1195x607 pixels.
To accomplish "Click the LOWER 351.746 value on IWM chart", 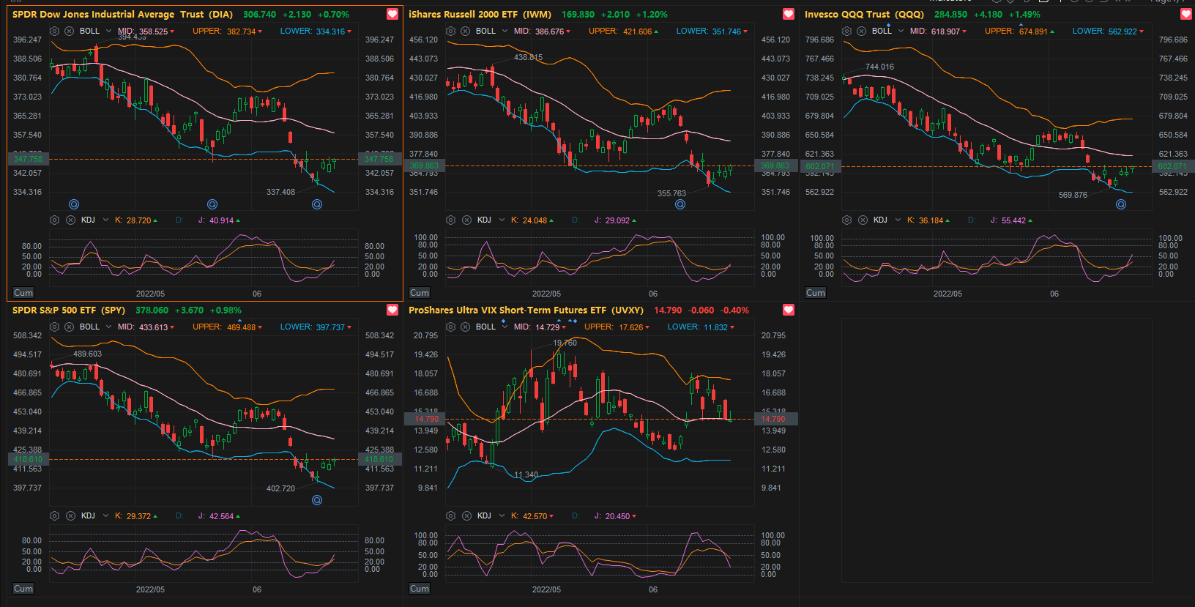I will pyautogui.click(x=712, y=31).
